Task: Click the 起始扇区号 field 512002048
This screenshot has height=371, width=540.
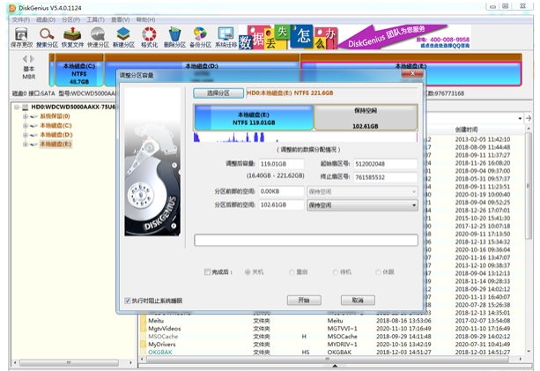Action: pos(385,164)
